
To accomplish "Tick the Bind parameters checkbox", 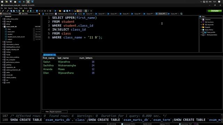I will pyautogui.click(x=203, y=35).
